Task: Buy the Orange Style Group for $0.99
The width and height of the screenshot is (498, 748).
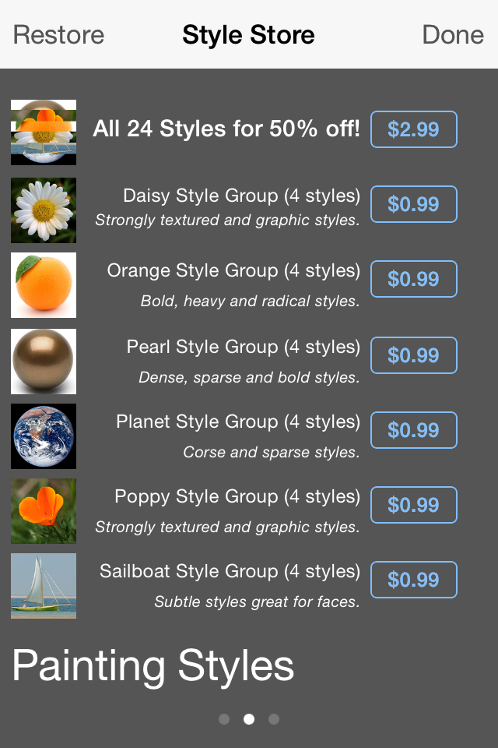Action: tap(413, 279)
